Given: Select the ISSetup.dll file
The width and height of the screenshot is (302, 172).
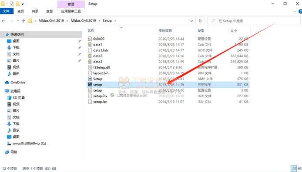Looking at the screenshot, I should point(101,67).
